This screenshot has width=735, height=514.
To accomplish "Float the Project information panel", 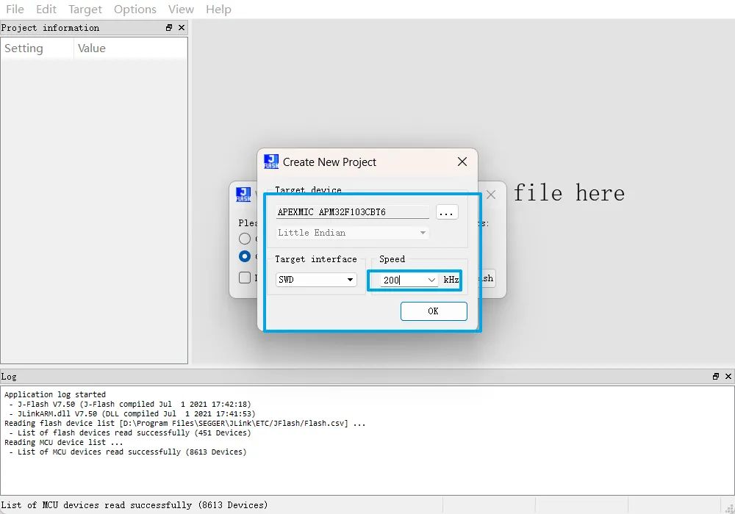I will (x=169, y=28).
